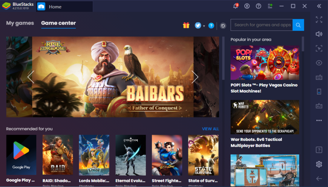Refresh the game center with circular arrow
Viewport: 328px width, 187px height.
223,26
